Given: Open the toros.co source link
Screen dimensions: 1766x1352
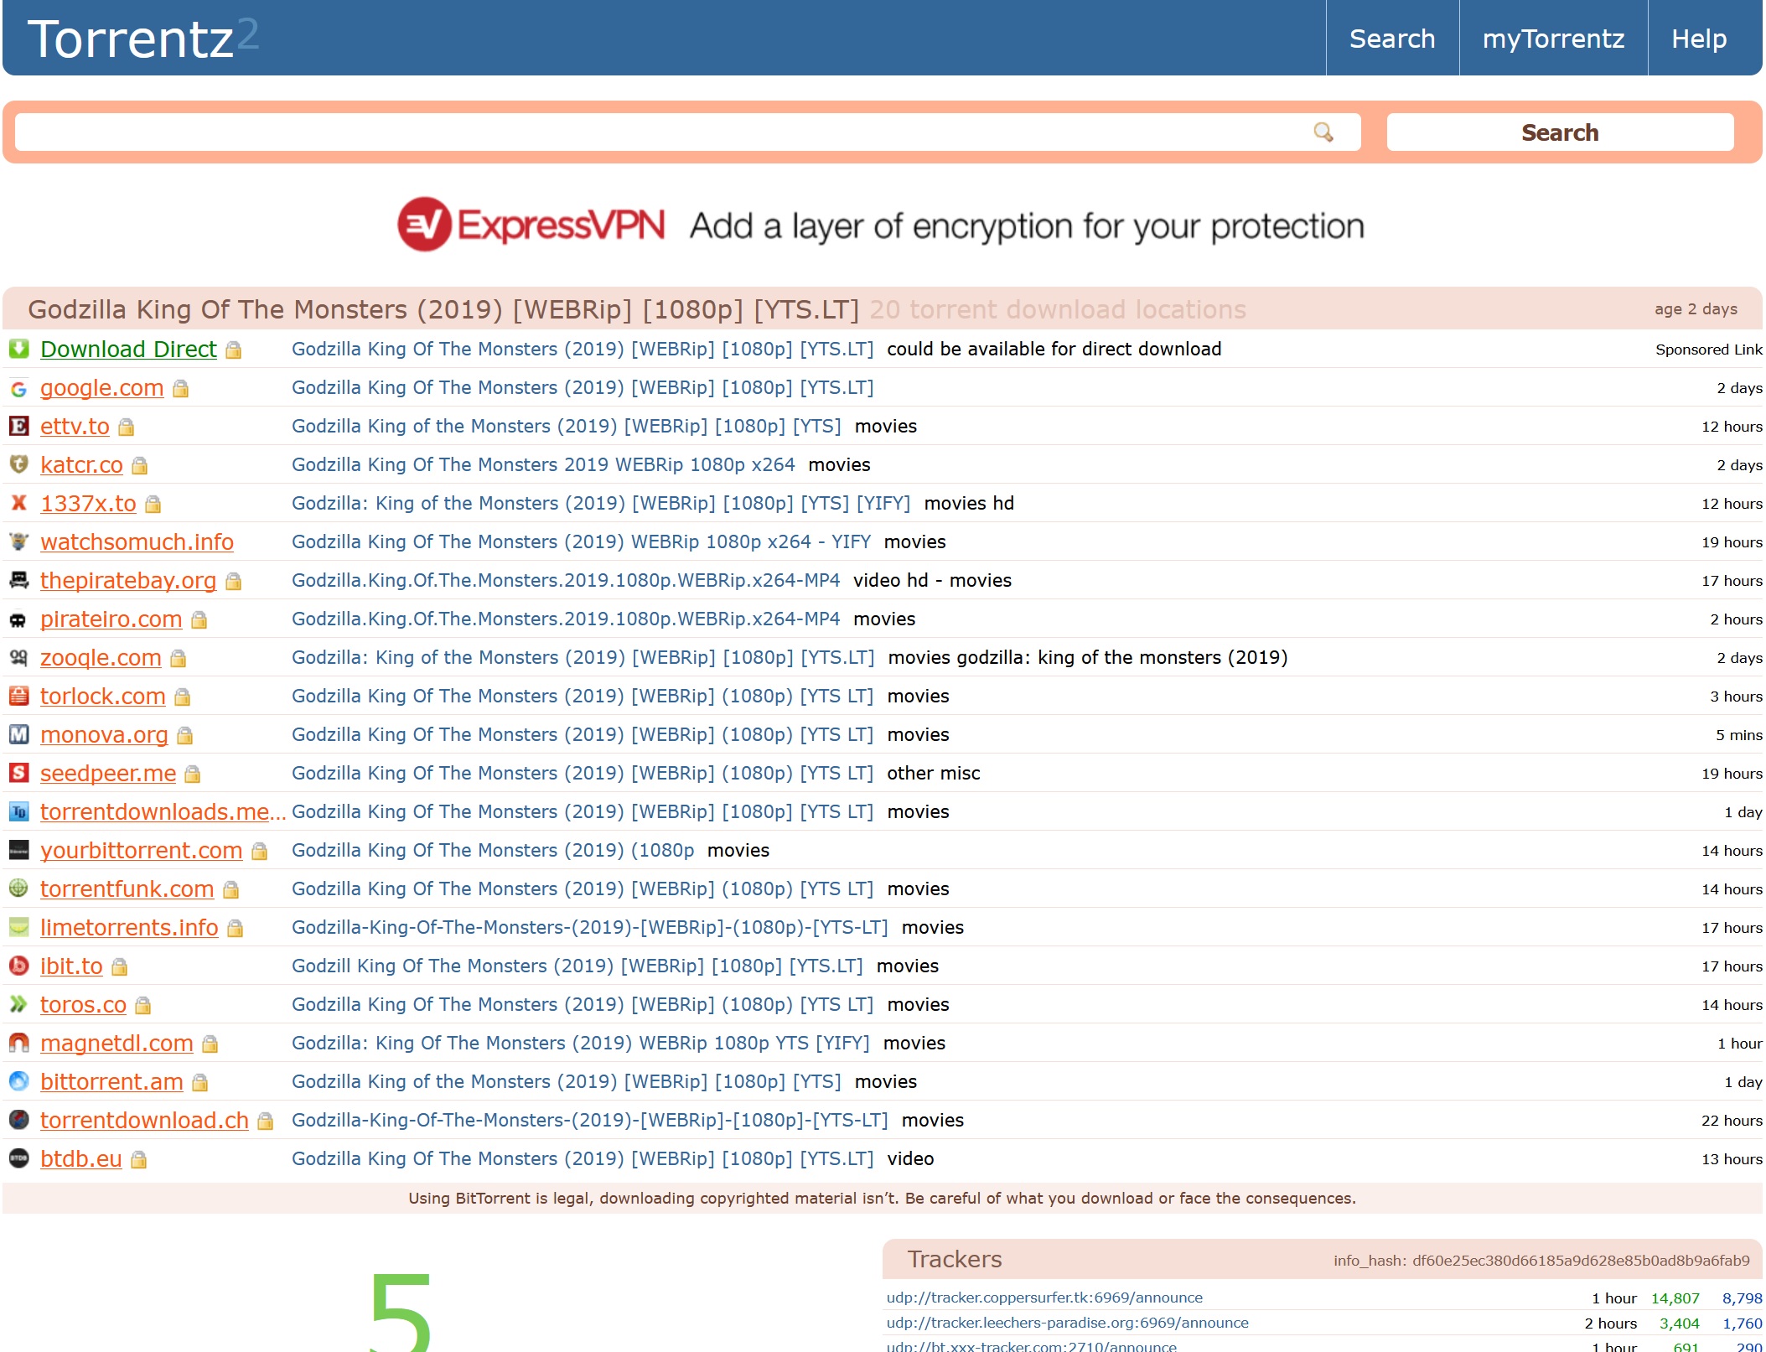Looking at the screenshot, I should [x=83, y=1004].
